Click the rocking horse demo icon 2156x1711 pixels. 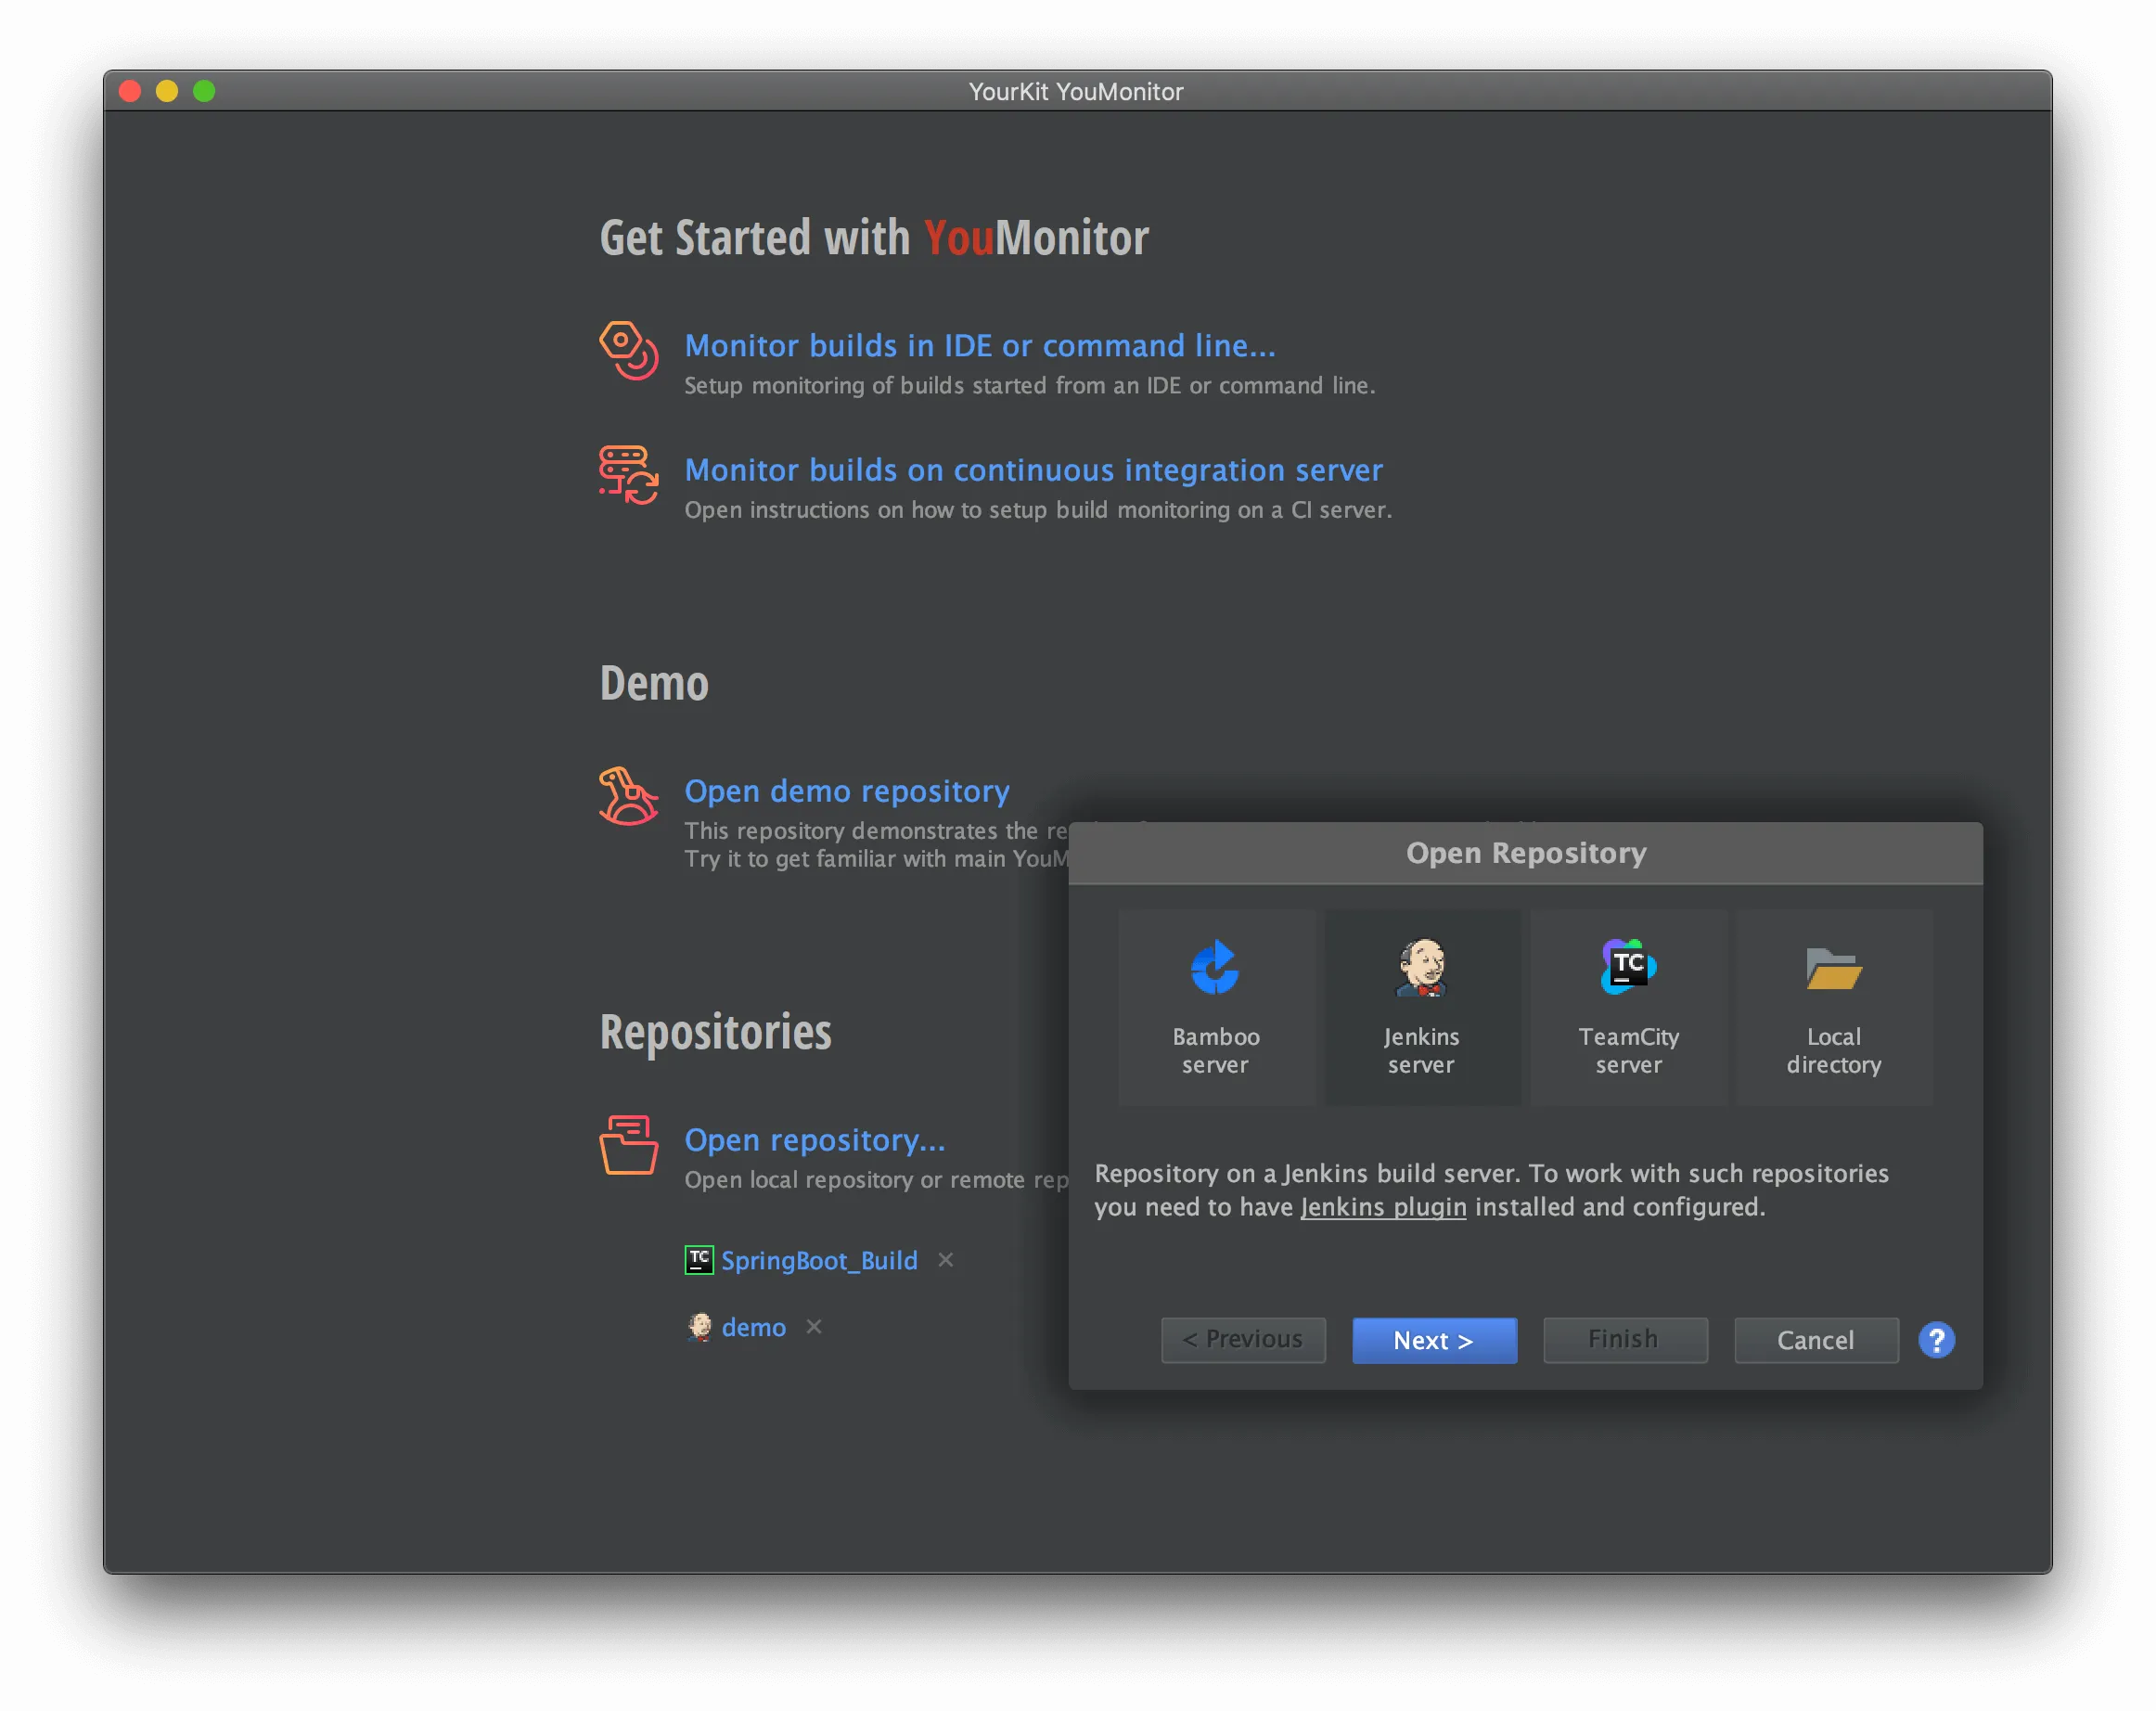click(x=628, y=796)
